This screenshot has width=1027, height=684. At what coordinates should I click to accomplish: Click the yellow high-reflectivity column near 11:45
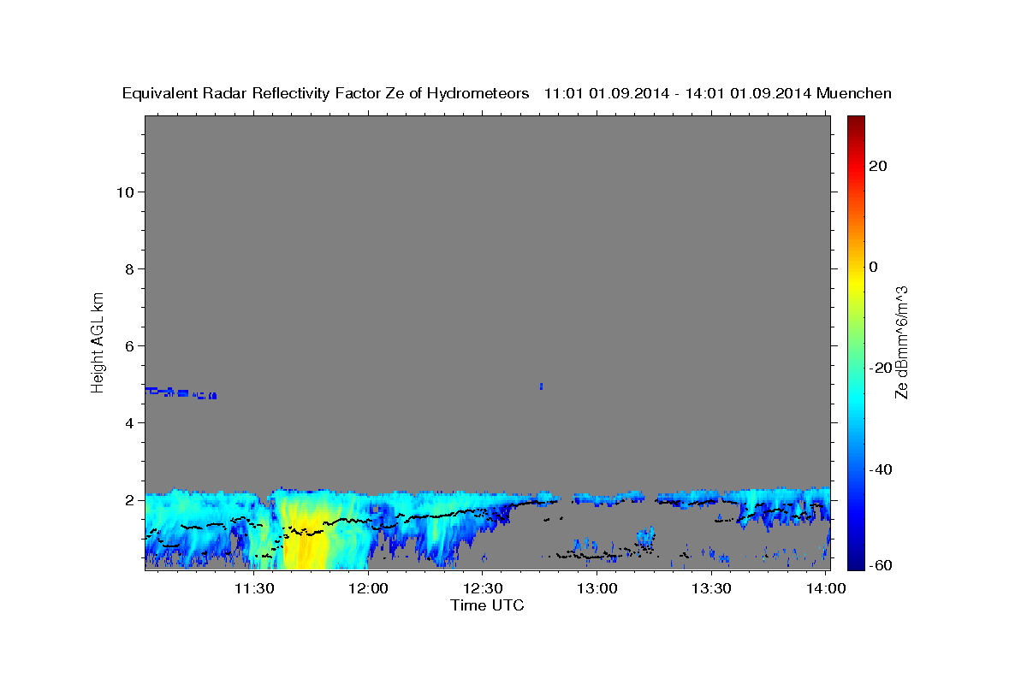pos(308,534)
